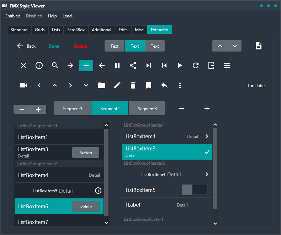
Task: Click the chevron on right ListBoxItem4 row
Action: (x=207, y=174)
